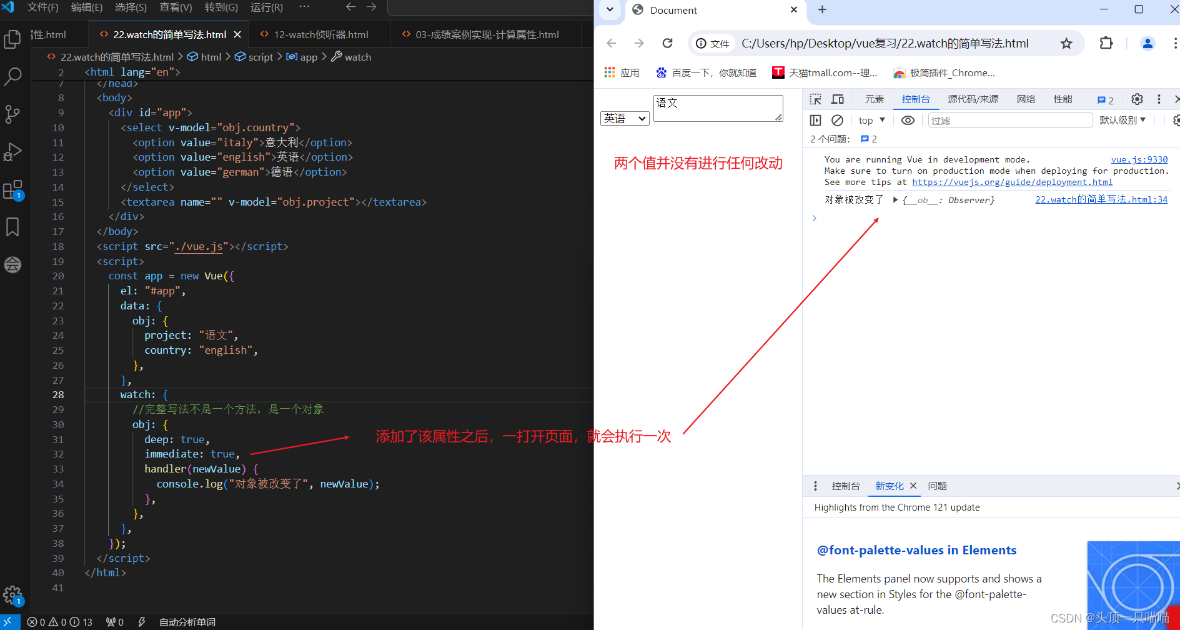
Task: Open the VS Code Manage gear
Action: tap(12, 595)
